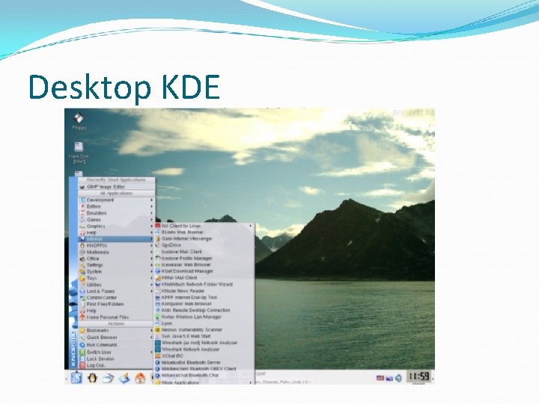
Task: Open the Office submenu
Action: (117, 258)
